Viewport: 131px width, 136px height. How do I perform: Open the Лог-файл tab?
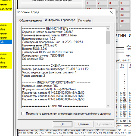[x=85, y=20]
